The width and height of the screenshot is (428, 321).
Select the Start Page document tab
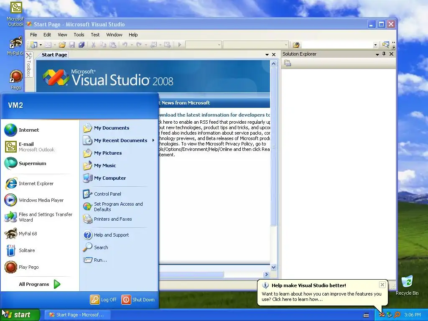54,55
